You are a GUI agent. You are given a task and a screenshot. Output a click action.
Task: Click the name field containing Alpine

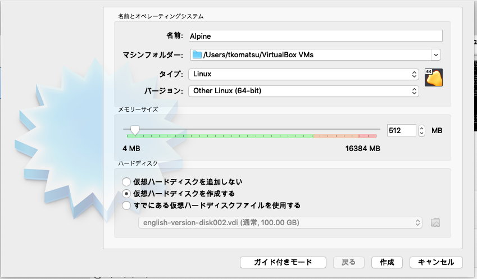coord(315,36)
